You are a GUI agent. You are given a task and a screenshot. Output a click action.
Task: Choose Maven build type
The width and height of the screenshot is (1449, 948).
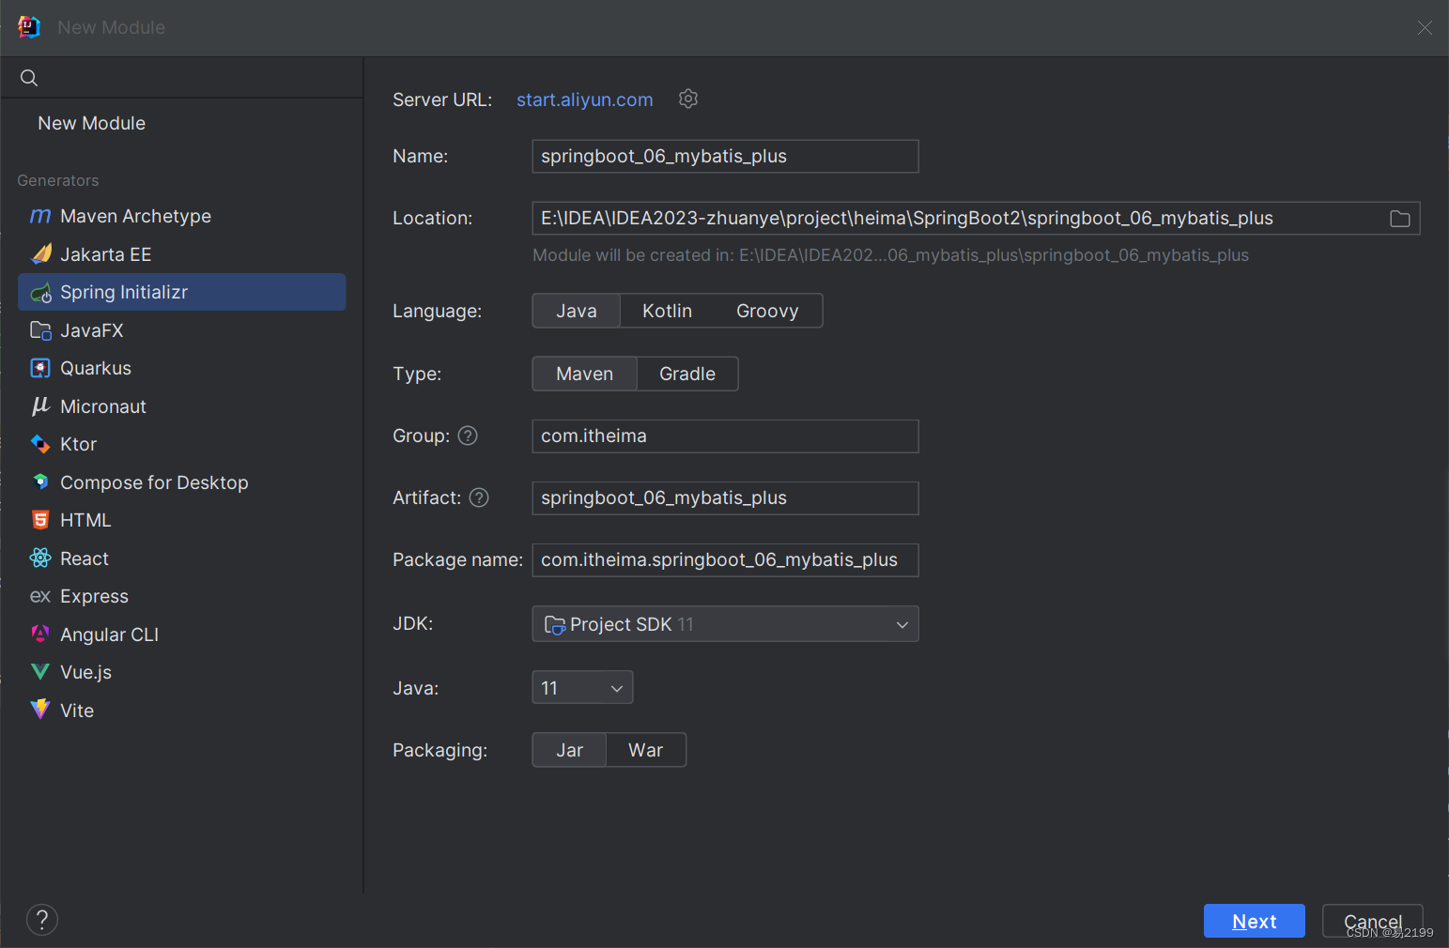point(585,374)
